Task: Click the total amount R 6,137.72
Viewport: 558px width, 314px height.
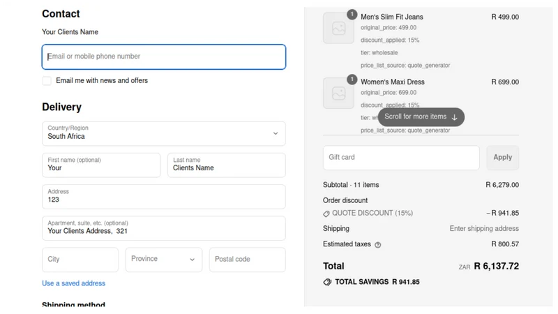Action: point(497,267)
